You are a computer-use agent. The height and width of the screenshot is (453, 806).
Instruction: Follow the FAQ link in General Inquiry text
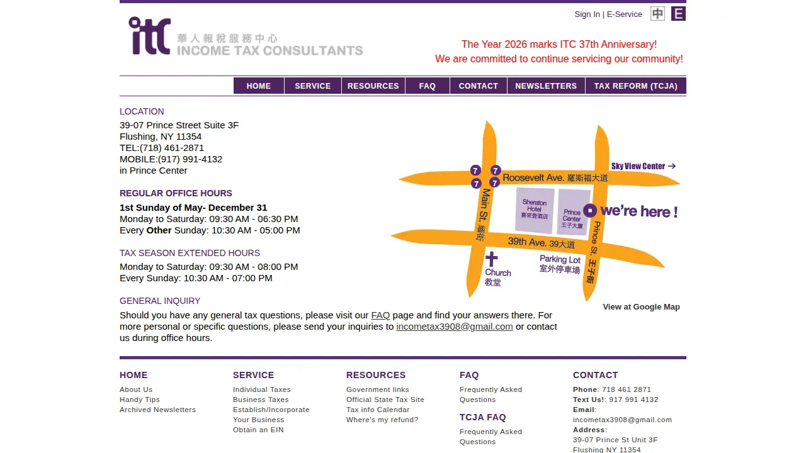[380, 315]
